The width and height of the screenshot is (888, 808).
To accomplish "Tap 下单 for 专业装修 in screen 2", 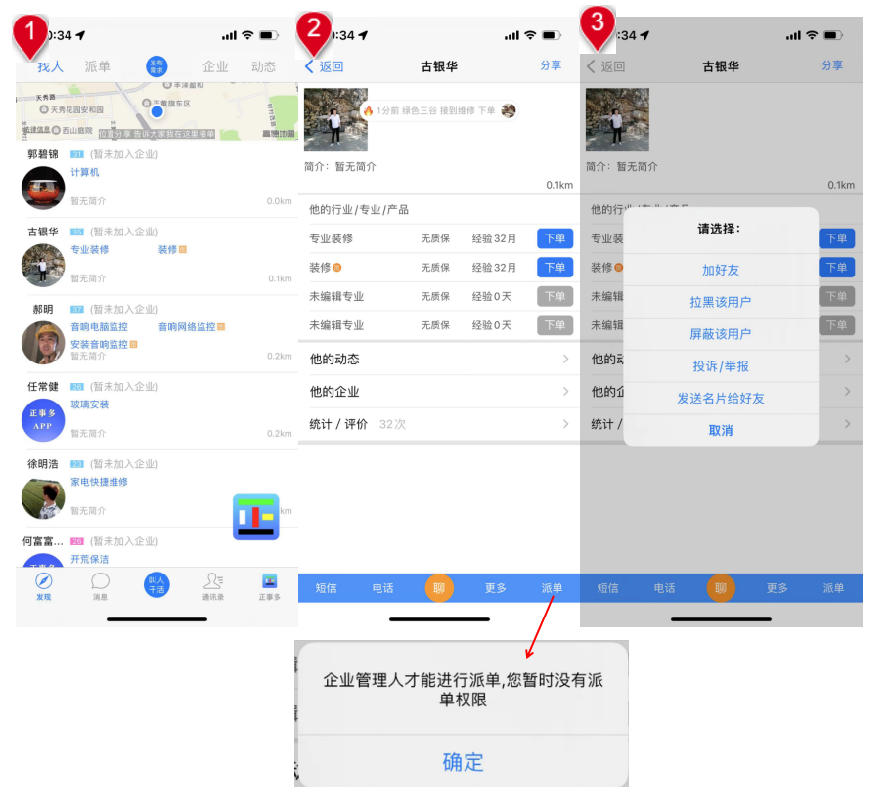I will pos(555,238).
